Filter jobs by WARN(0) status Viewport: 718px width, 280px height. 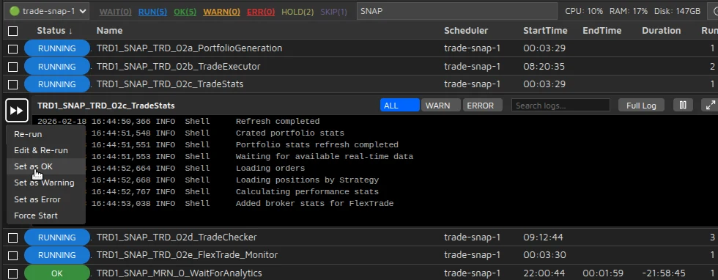[221, 12]
